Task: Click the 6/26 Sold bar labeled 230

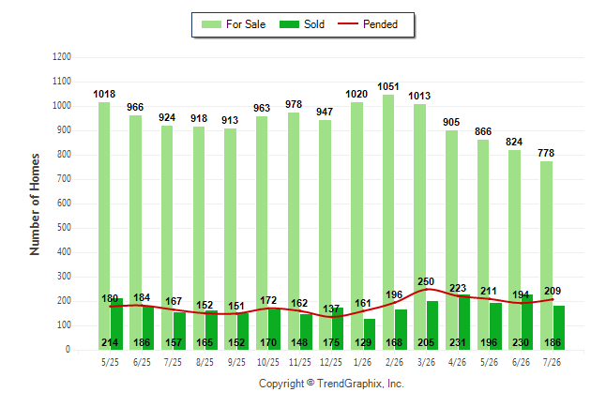Action: pos(527,322)
